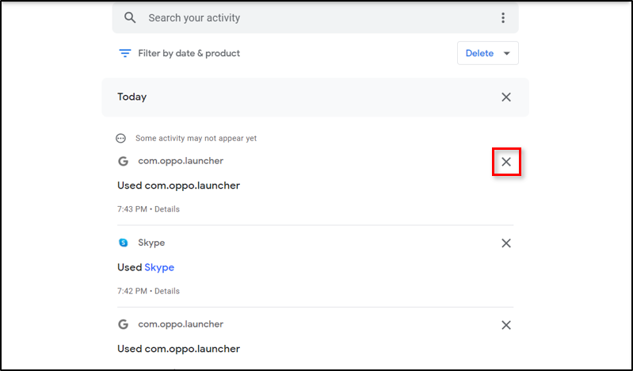Delete all of Today's activity group

[x=506, y=97]
